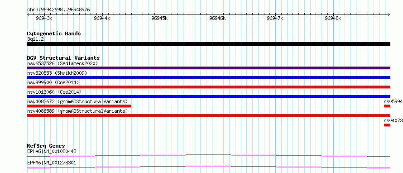Click the small red bar under nsv4073
403x173 pixels.
coord(387,125)
